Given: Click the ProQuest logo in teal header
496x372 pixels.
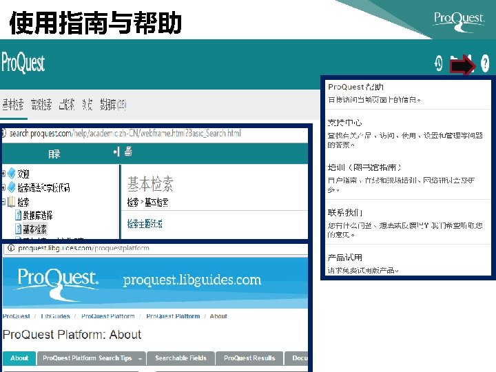Looking at the screenshot, I should point(23,63).
